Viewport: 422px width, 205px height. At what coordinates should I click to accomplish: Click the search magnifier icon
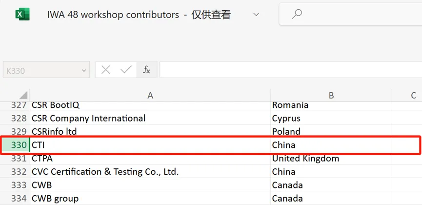(x=296, y=14)
